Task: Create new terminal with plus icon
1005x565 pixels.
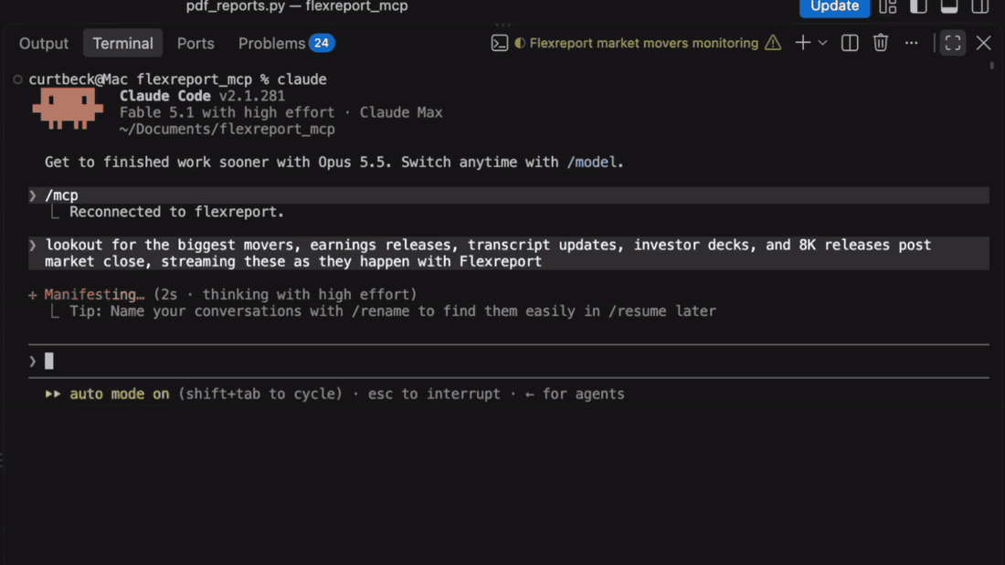Action: [x=802, y=43]
